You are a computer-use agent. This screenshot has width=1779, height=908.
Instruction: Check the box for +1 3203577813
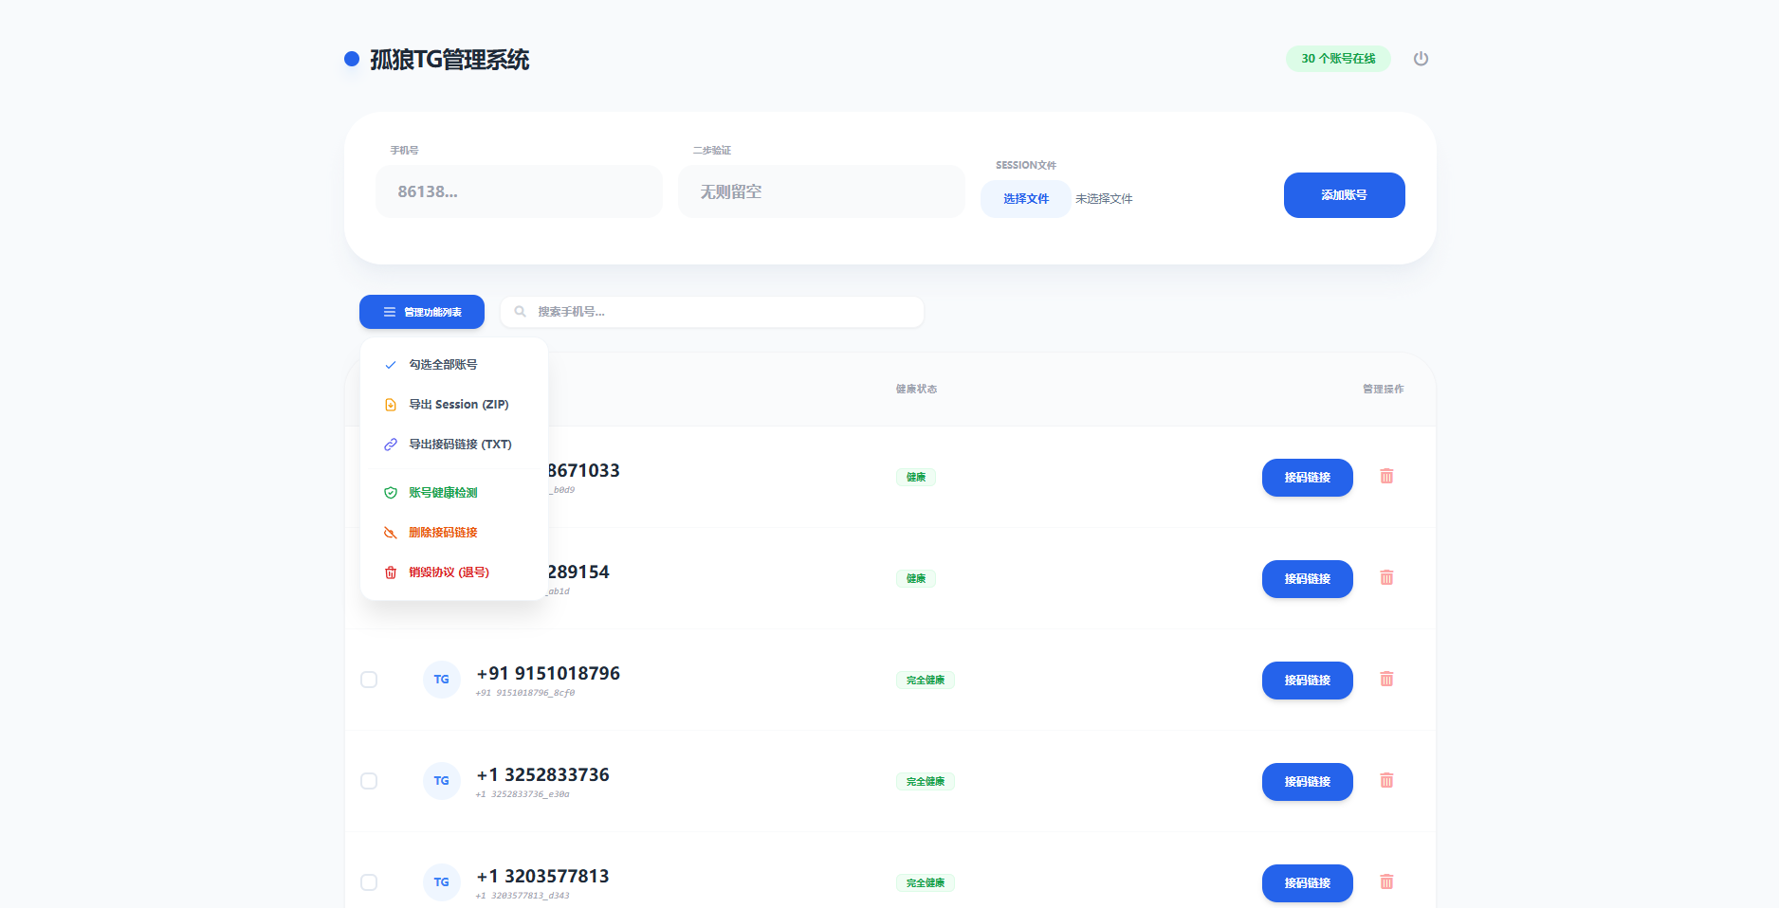[x=369, y=882]
